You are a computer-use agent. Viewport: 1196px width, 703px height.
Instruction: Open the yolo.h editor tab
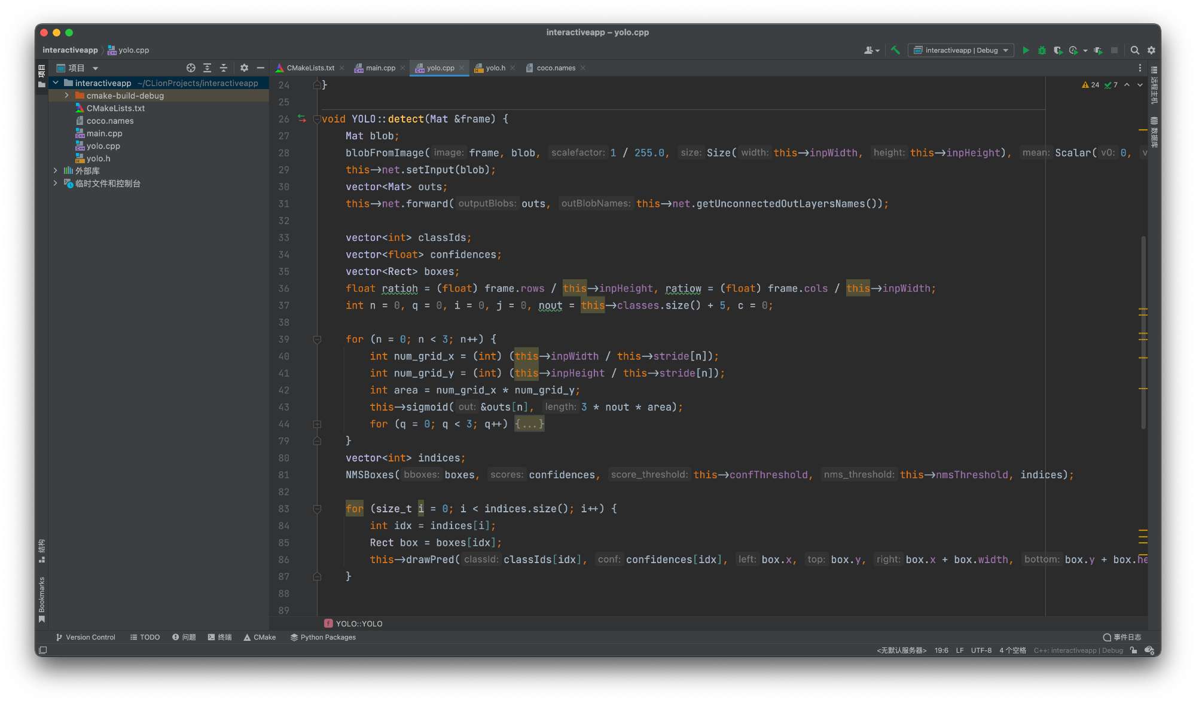click(x=495, y=68)
